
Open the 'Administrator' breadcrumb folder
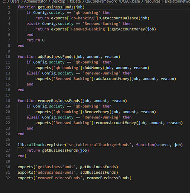36,2
